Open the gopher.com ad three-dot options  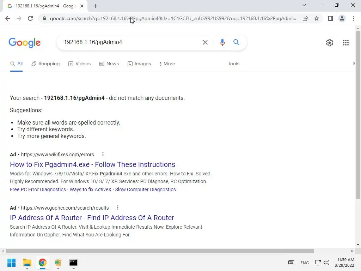[118, 207]
